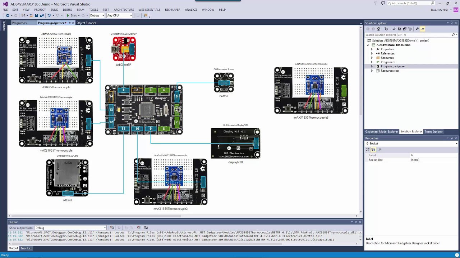
Task: Click the Navigate Backward toolbar icon
Action: click(8, 15)
